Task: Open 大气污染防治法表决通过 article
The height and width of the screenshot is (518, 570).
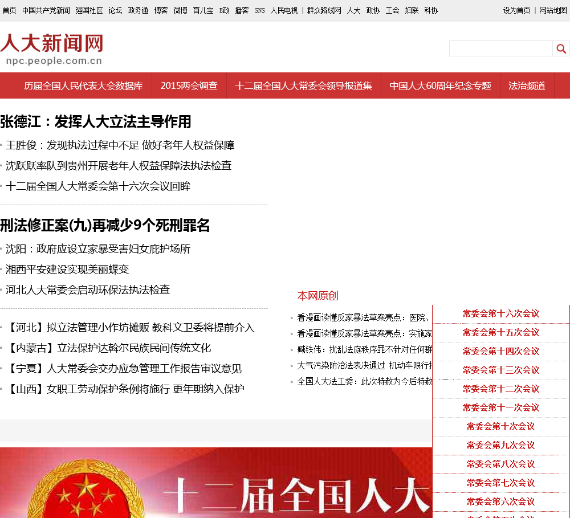Action: (x=364, y=365)
